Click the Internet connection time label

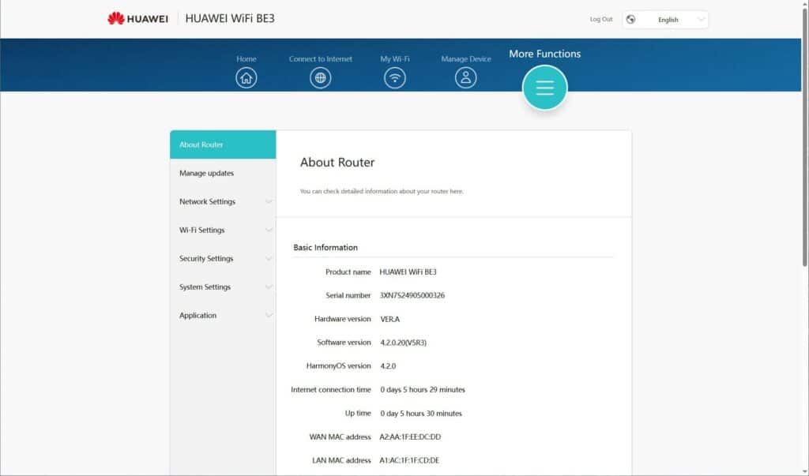point(331,390)
